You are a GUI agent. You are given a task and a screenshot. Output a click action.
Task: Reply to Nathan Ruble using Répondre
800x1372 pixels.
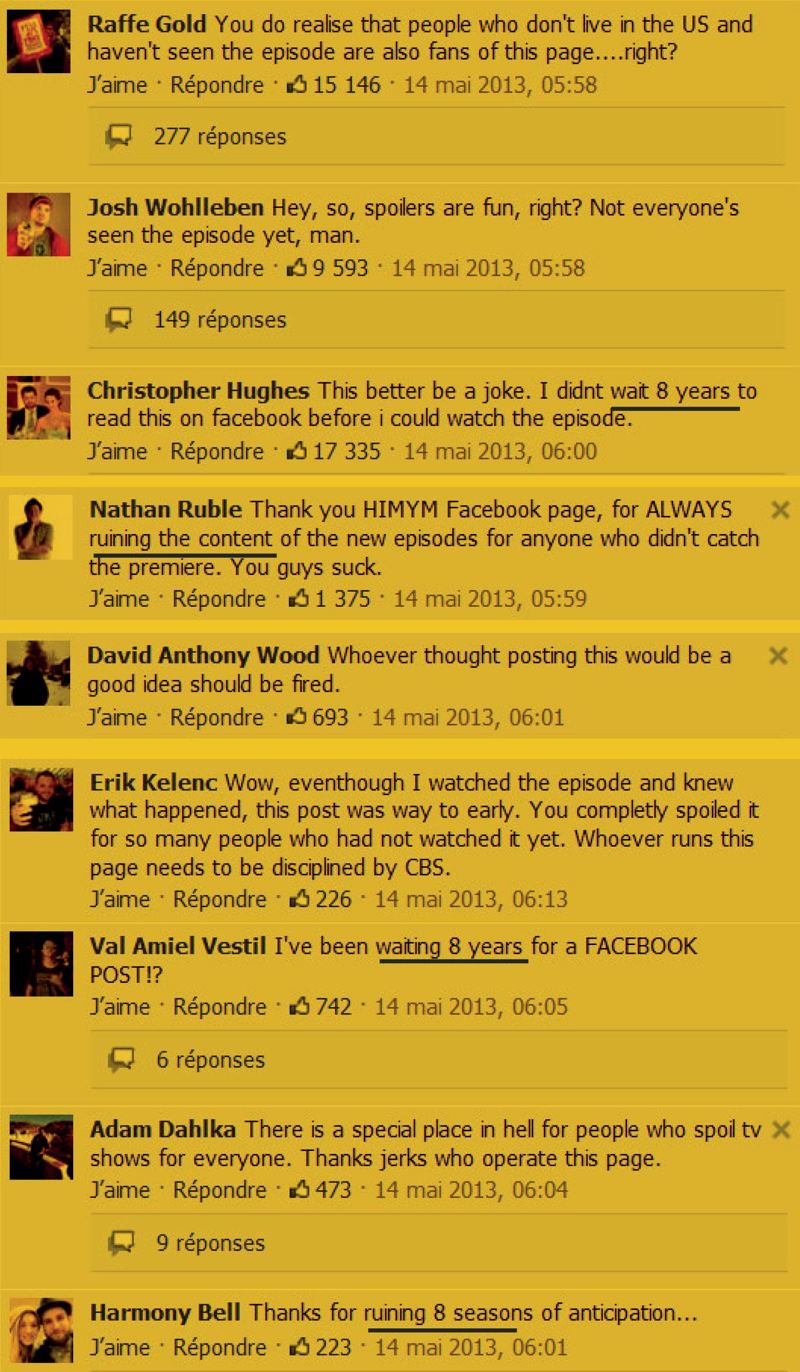(218, 599)
